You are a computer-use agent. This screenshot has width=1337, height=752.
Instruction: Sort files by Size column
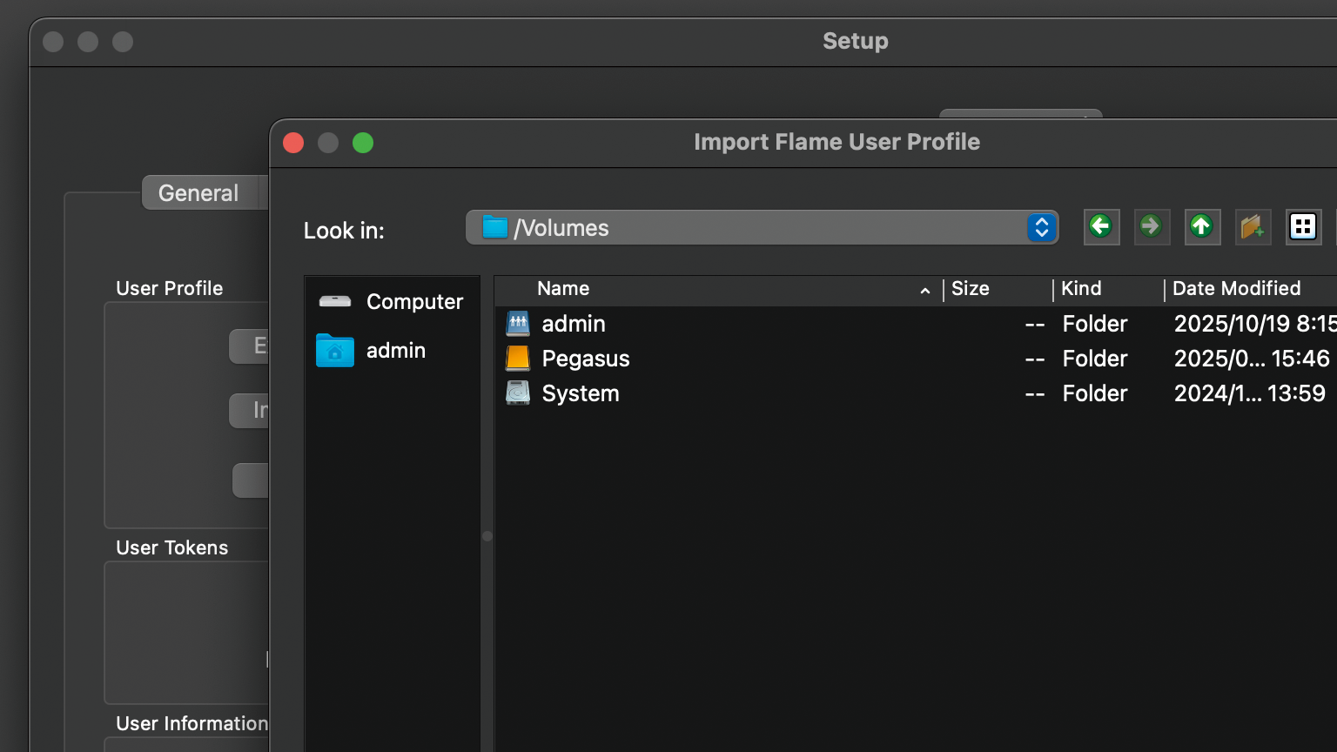[970, 289]
